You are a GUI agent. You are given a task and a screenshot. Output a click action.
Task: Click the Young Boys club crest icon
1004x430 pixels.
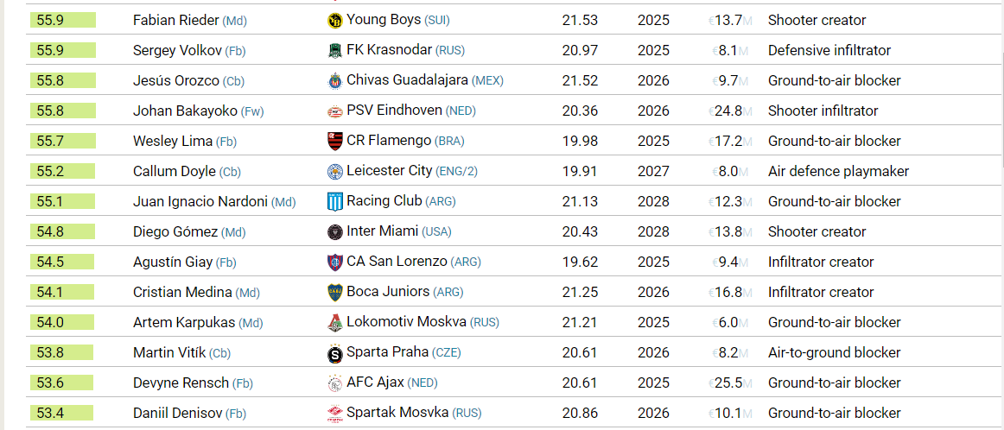pos(335,21)
